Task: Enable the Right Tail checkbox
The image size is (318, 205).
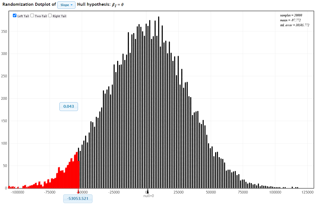Action: pyautogui.click(x=50, y=16)
